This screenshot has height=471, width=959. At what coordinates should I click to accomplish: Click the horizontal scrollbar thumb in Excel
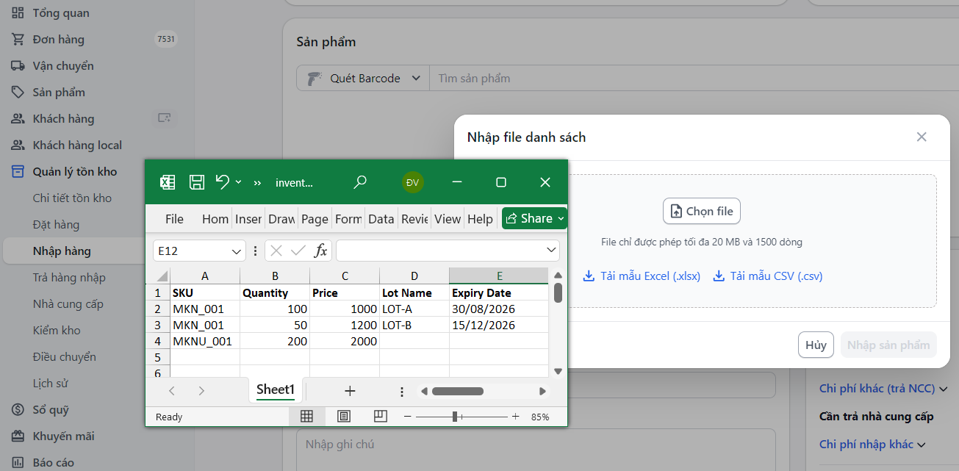point(458,391)
